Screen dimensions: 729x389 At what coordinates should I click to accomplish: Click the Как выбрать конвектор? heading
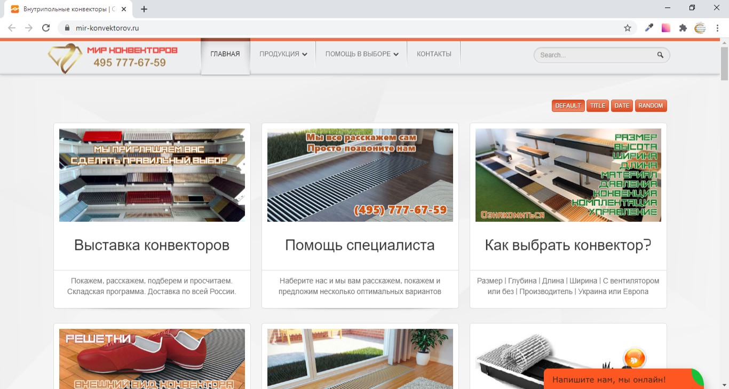click(568, 245)
